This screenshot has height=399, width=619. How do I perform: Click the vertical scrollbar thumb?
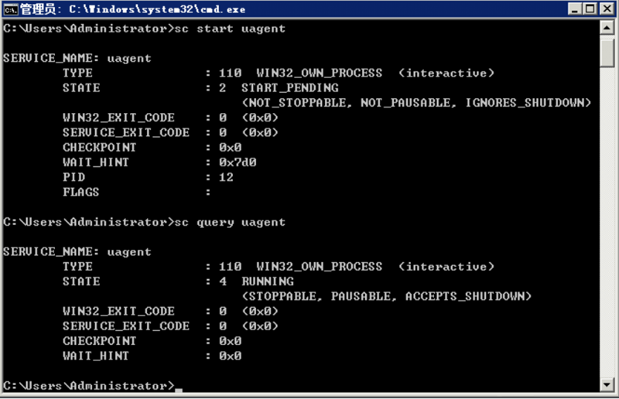[x=608, y=53]
